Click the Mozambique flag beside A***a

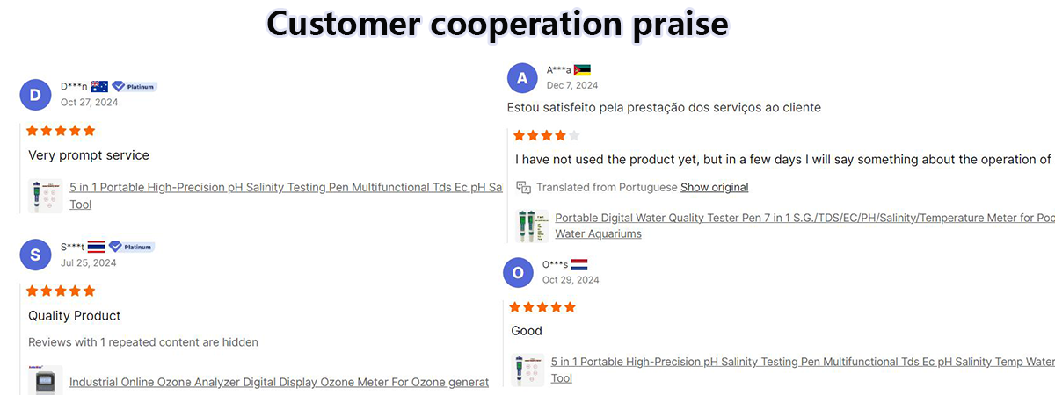pos(582,70)
